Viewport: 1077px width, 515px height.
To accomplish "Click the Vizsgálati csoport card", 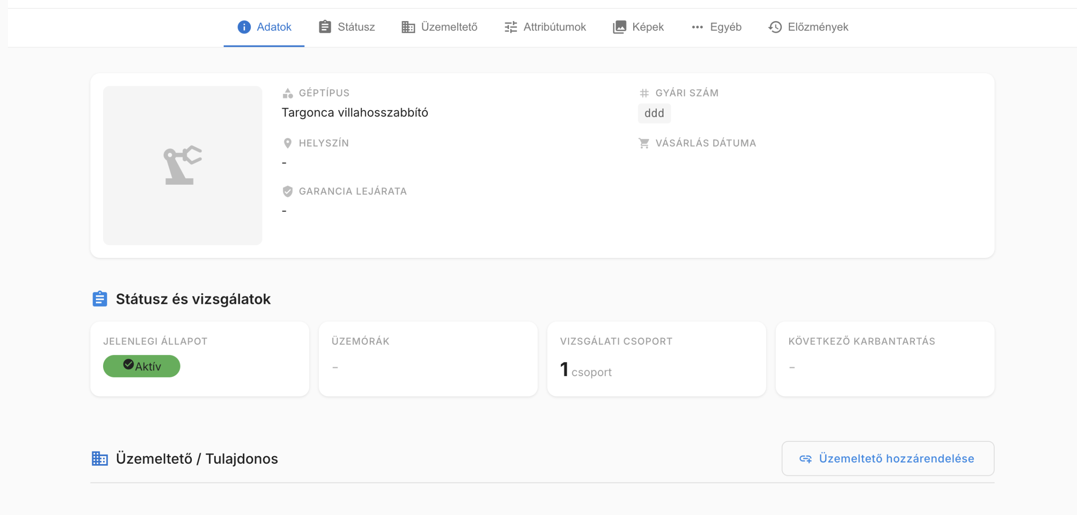I will click(x=656, y=359).
